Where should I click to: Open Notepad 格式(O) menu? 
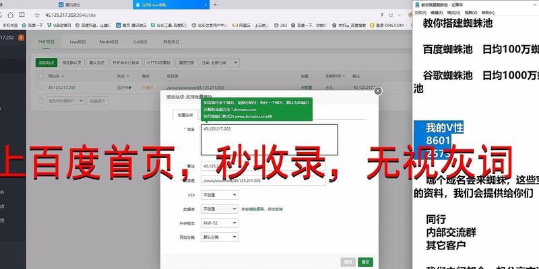pos(453,13)
